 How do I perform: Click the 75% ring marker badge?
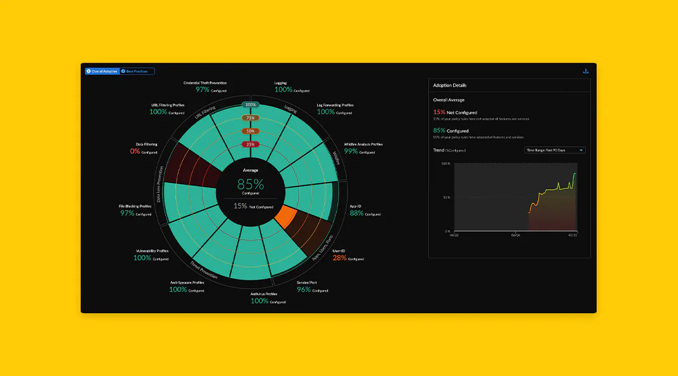click(250, 118)
